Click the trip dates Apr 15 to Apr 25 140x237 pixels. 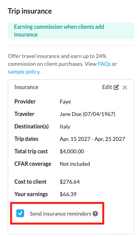point(93,139)
